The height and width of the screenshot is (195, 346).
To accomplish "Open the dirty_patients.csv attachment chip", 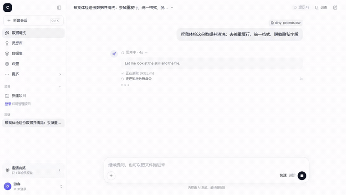I will pyautogui.click(x=285, y=23).
